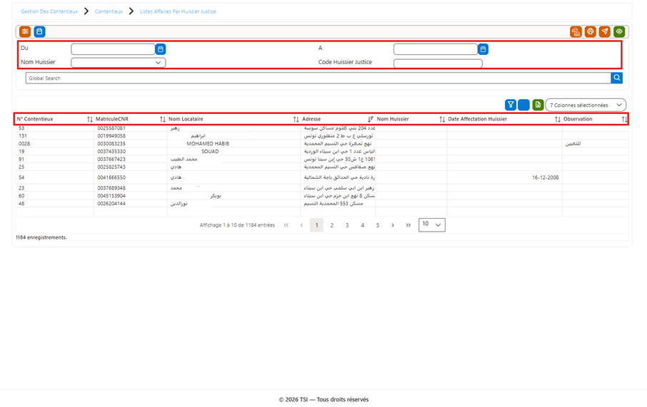Sort by Nom Locataire column
This screenshot has width=647, height=407.
[x=296, y=119]
